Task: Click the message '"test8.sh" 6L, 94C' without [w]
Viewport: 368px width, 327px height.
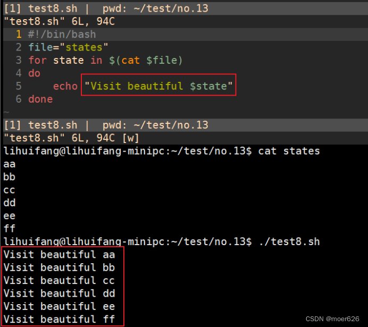Action: tap(59, 21)
